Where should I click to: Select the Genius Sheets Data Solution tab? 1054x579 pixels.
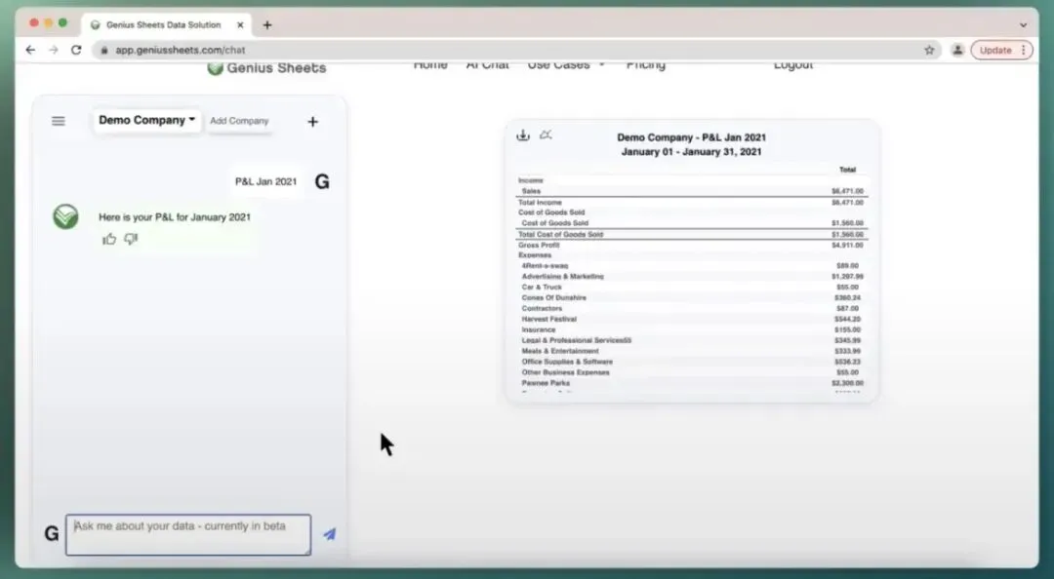[x=168, y=24]
